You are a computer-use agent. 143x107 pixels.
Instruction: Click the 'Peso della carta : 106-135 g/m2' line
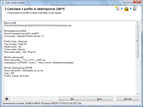click(20, 52)
